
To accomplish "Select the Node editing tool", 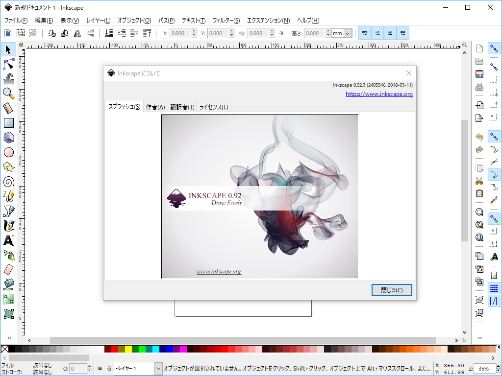I will (8, 64).
